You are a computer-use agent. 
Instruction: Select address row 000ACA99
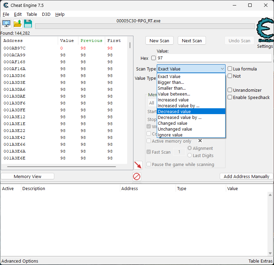click(x=64, y=55)
